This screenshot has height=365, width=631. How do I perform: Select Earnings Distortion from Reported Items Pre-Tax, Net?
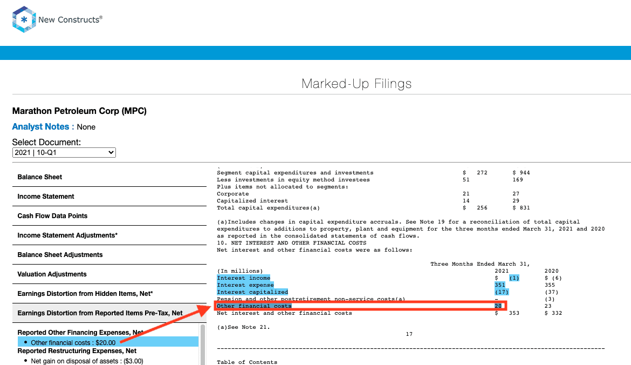pos(109,313)
